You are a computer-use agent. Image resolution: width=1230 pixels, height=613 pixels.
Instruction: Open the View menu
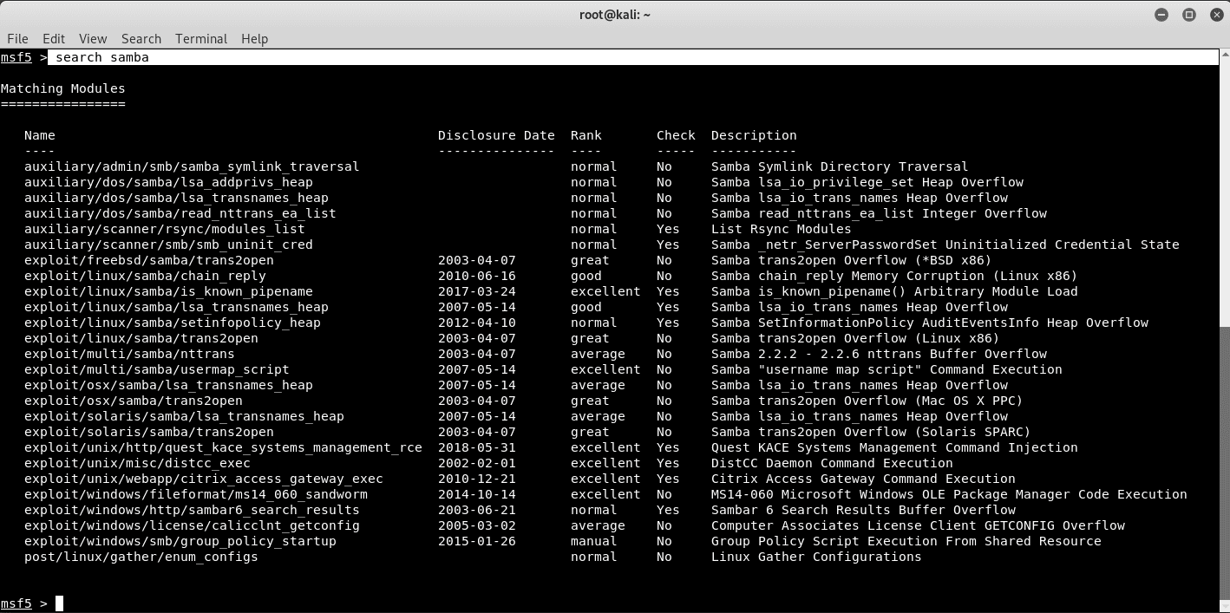click(93, 39)
